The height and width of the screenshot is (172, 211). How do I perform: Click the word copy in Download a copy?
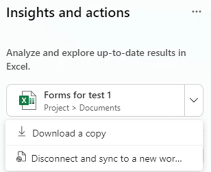pyautogui.click(x=96, y=134)
